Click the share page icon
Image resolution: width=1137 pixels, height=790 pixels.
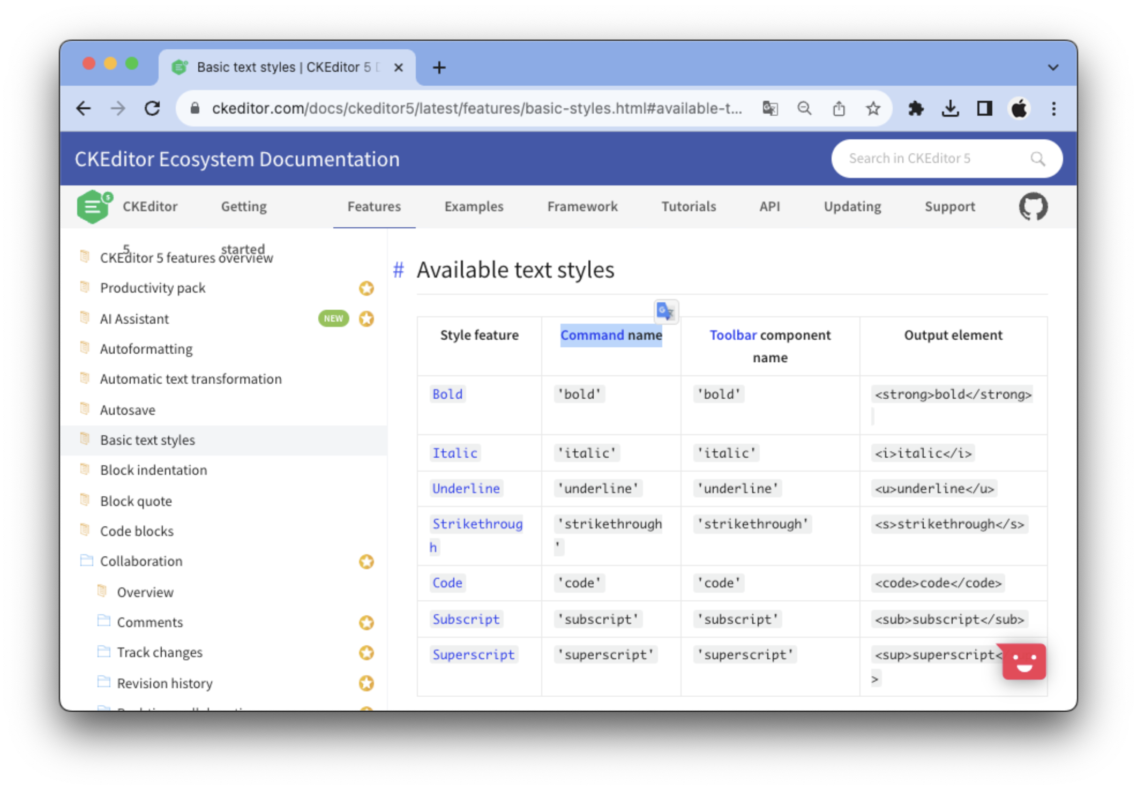pos(839,109)
